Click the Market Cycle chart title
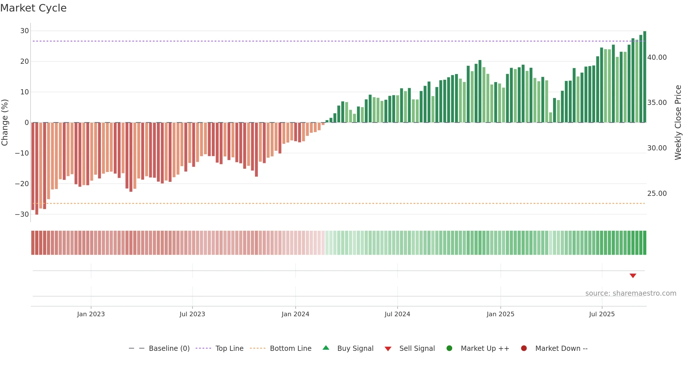 (33, 8)
